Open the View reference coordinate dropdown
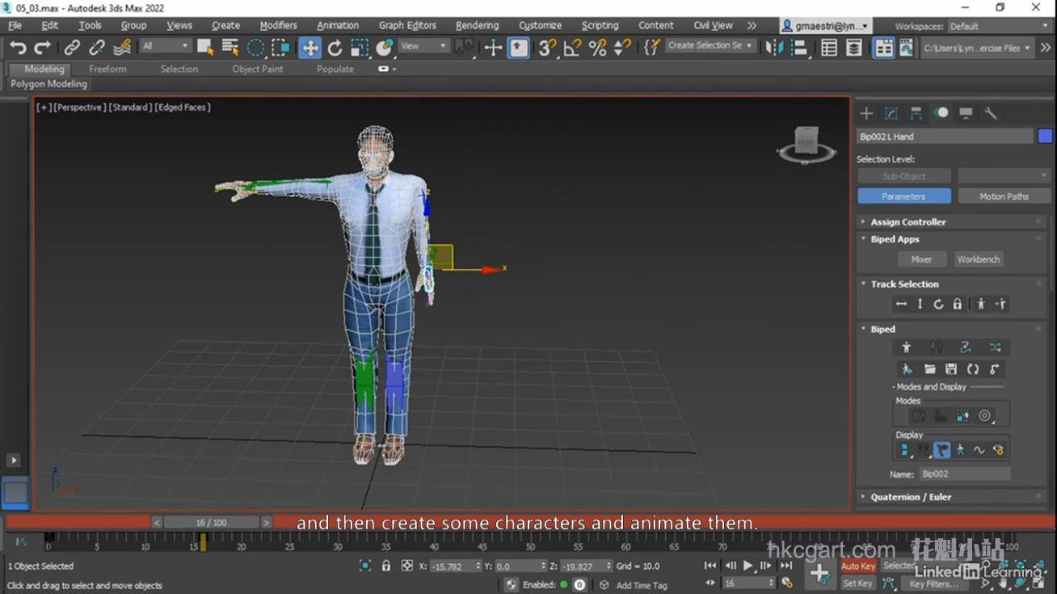This screenshot has height=594, width=1057. coord(423,46)
